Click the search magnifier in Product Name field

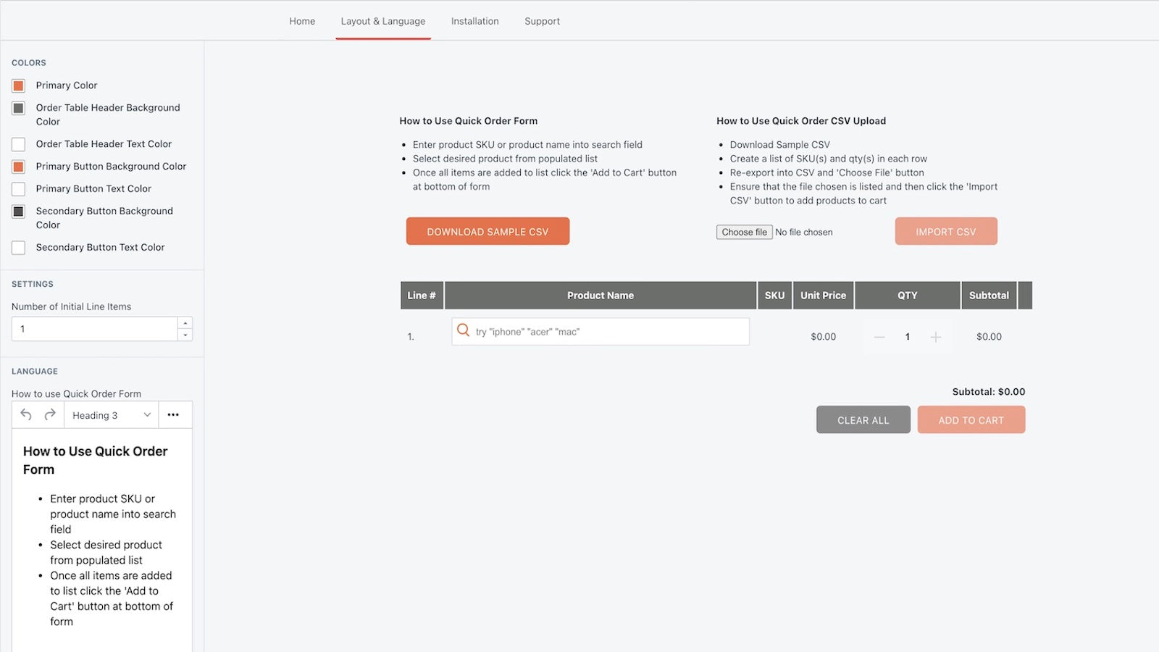(464, 330)
